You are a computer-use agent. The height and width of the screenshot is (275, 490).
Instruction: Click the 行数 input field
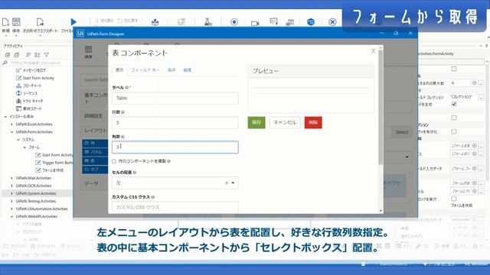pos(175,122)
